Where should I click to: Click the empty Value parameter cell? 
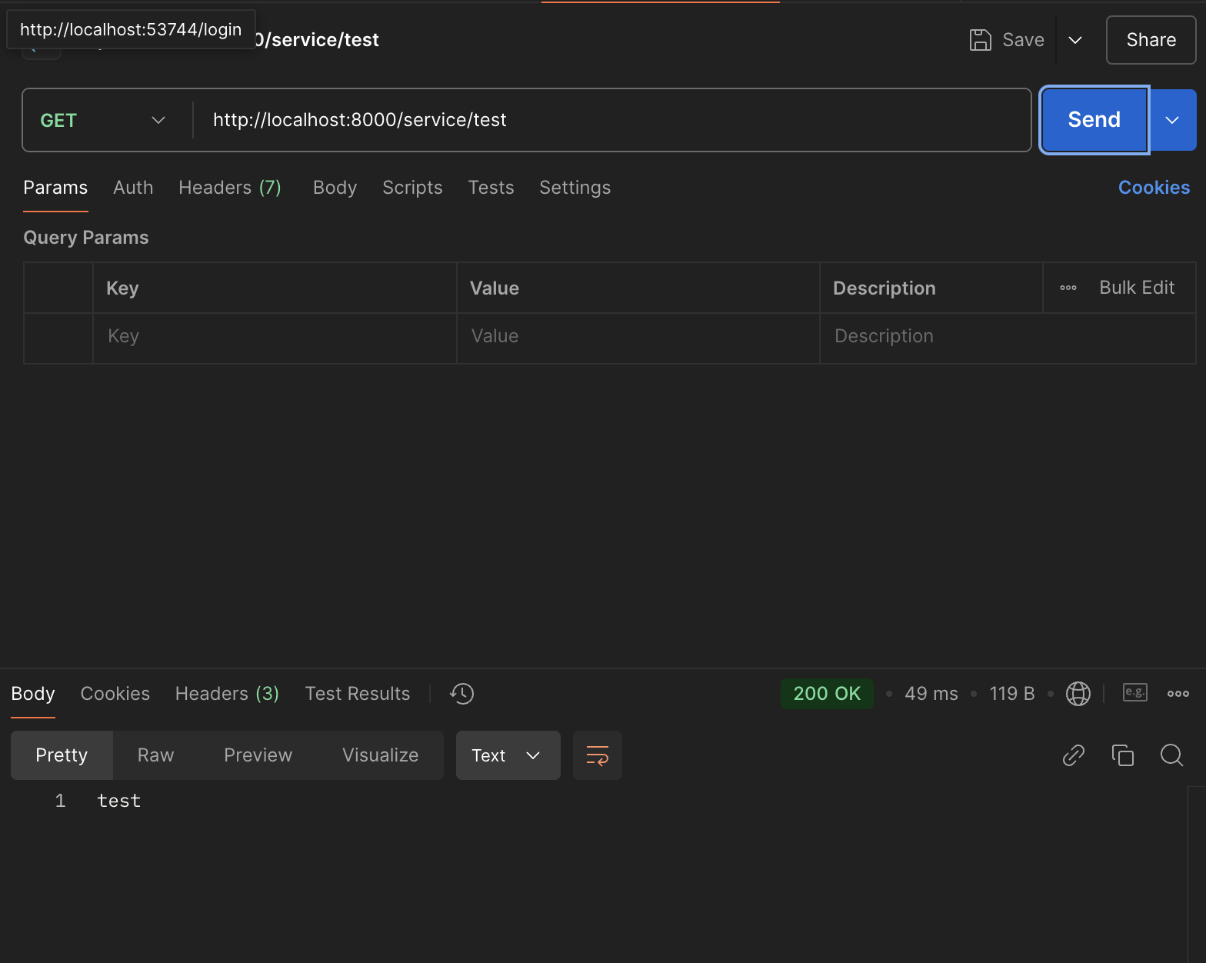638,337
